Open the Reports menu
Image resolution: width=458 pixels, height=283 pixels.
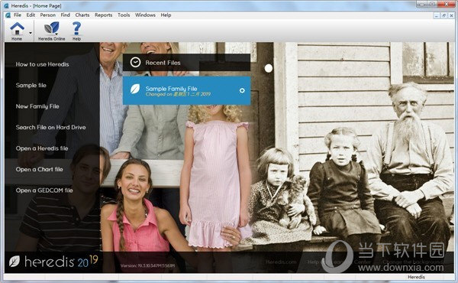point(103,15)
